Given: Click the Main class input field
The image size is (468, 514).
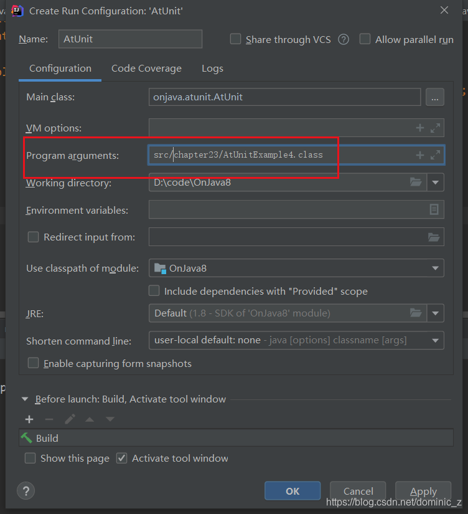Looking at the screenshot, I should 284,97.
